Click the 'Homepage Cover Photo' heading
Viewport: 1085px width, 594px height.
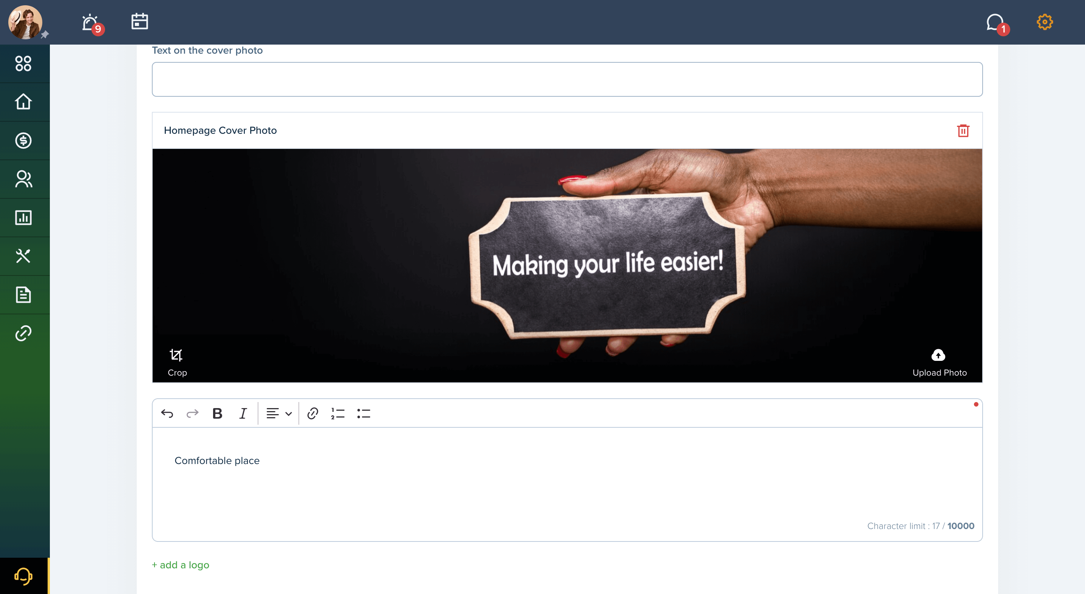click(220, 130)
